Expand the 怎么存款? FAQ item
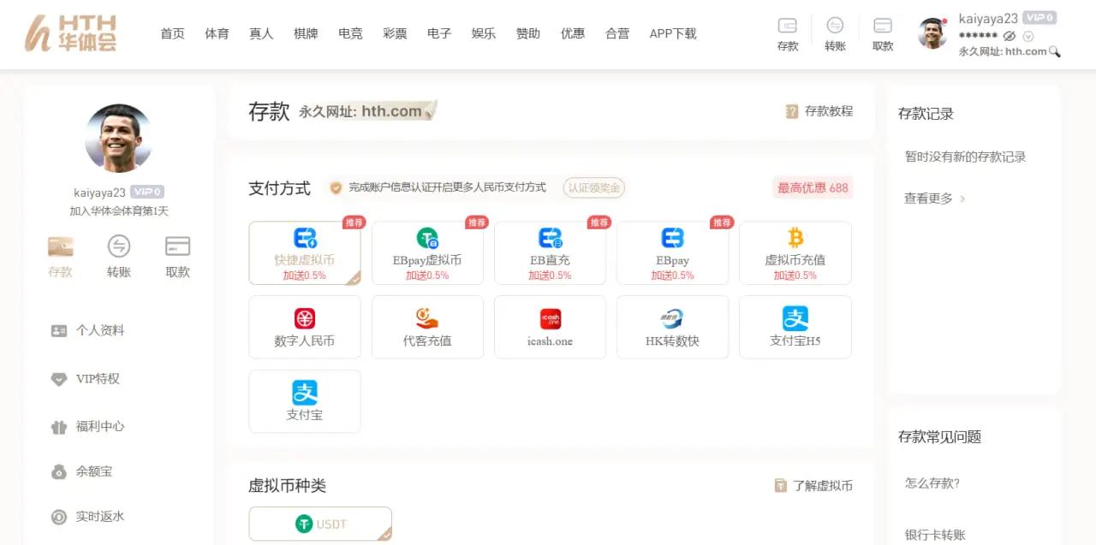 932,483
